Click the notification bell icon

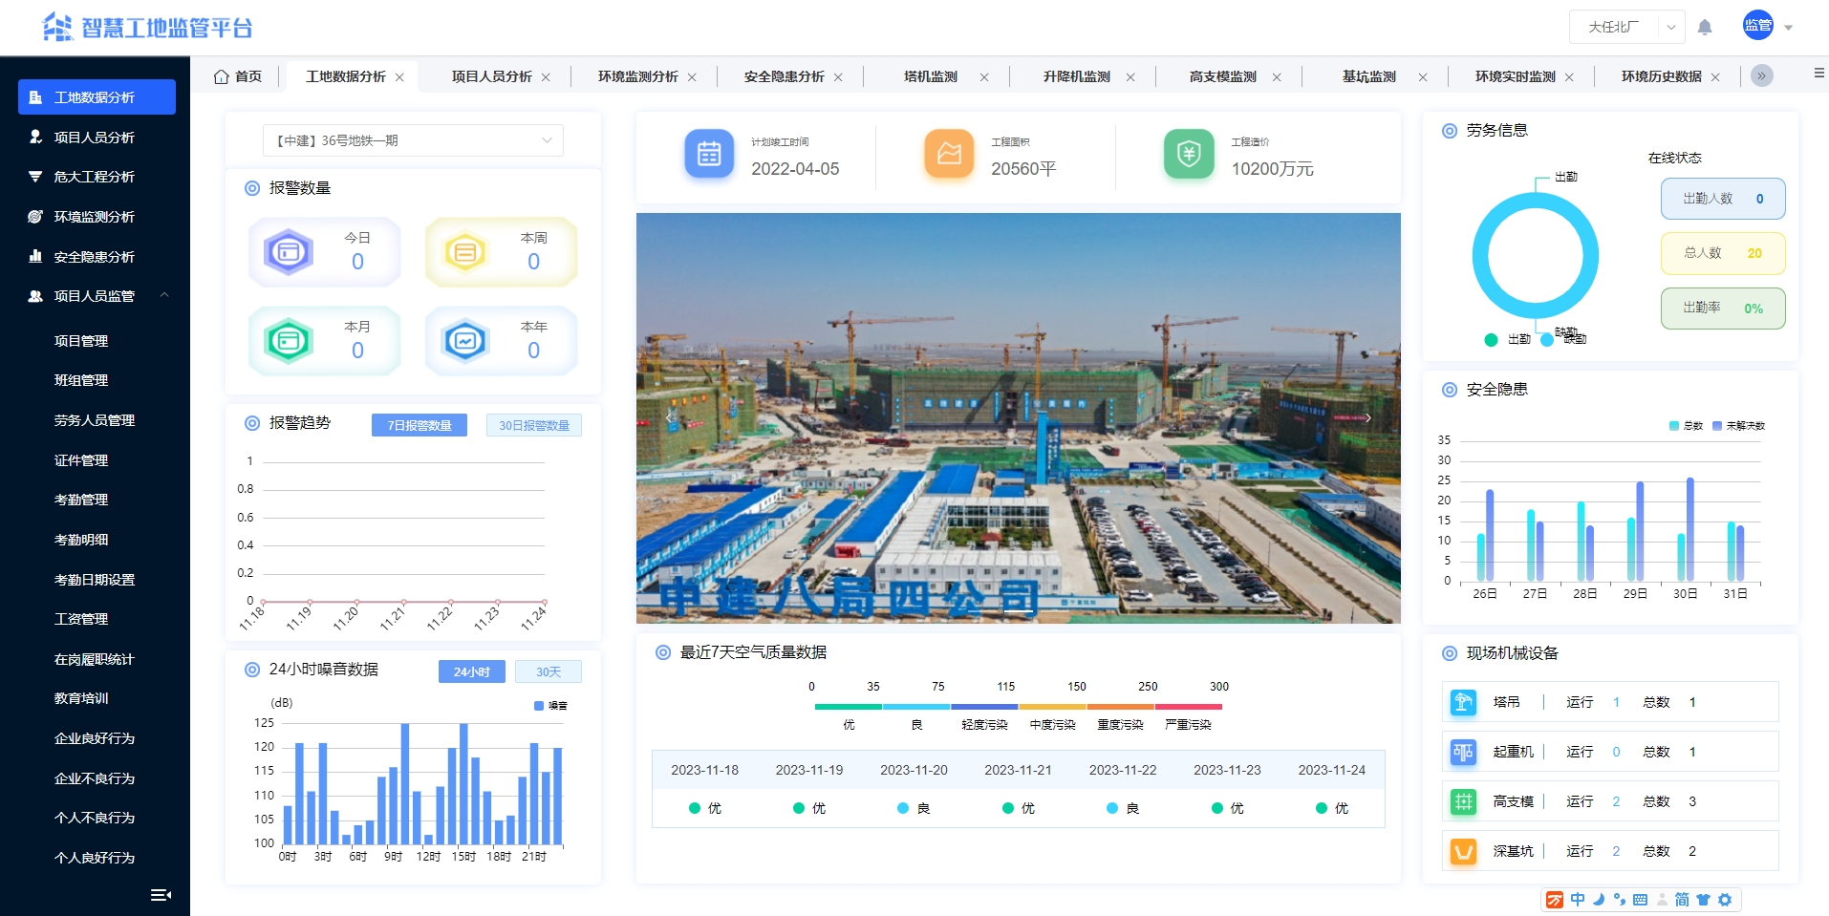point(1705,27)
